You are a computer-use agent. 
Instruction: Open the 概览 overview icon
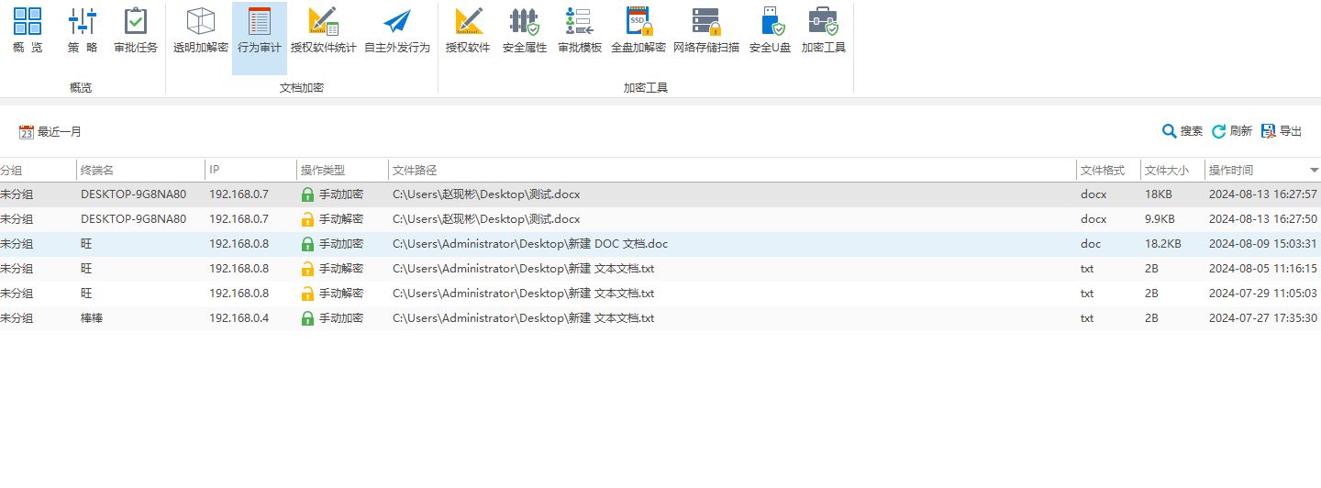(x=28, y=29)
